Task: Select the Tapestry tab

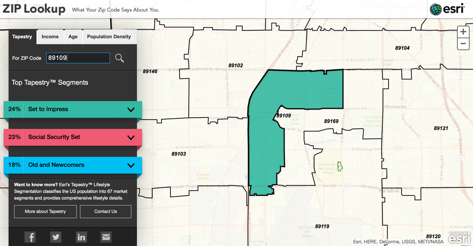Action: tap(22, 37)
